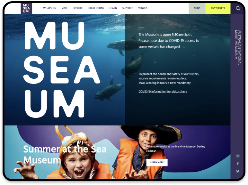This screenshot has height=185, width=248.
Task: Choose the Learn menu item
Action: pos(113,8)
